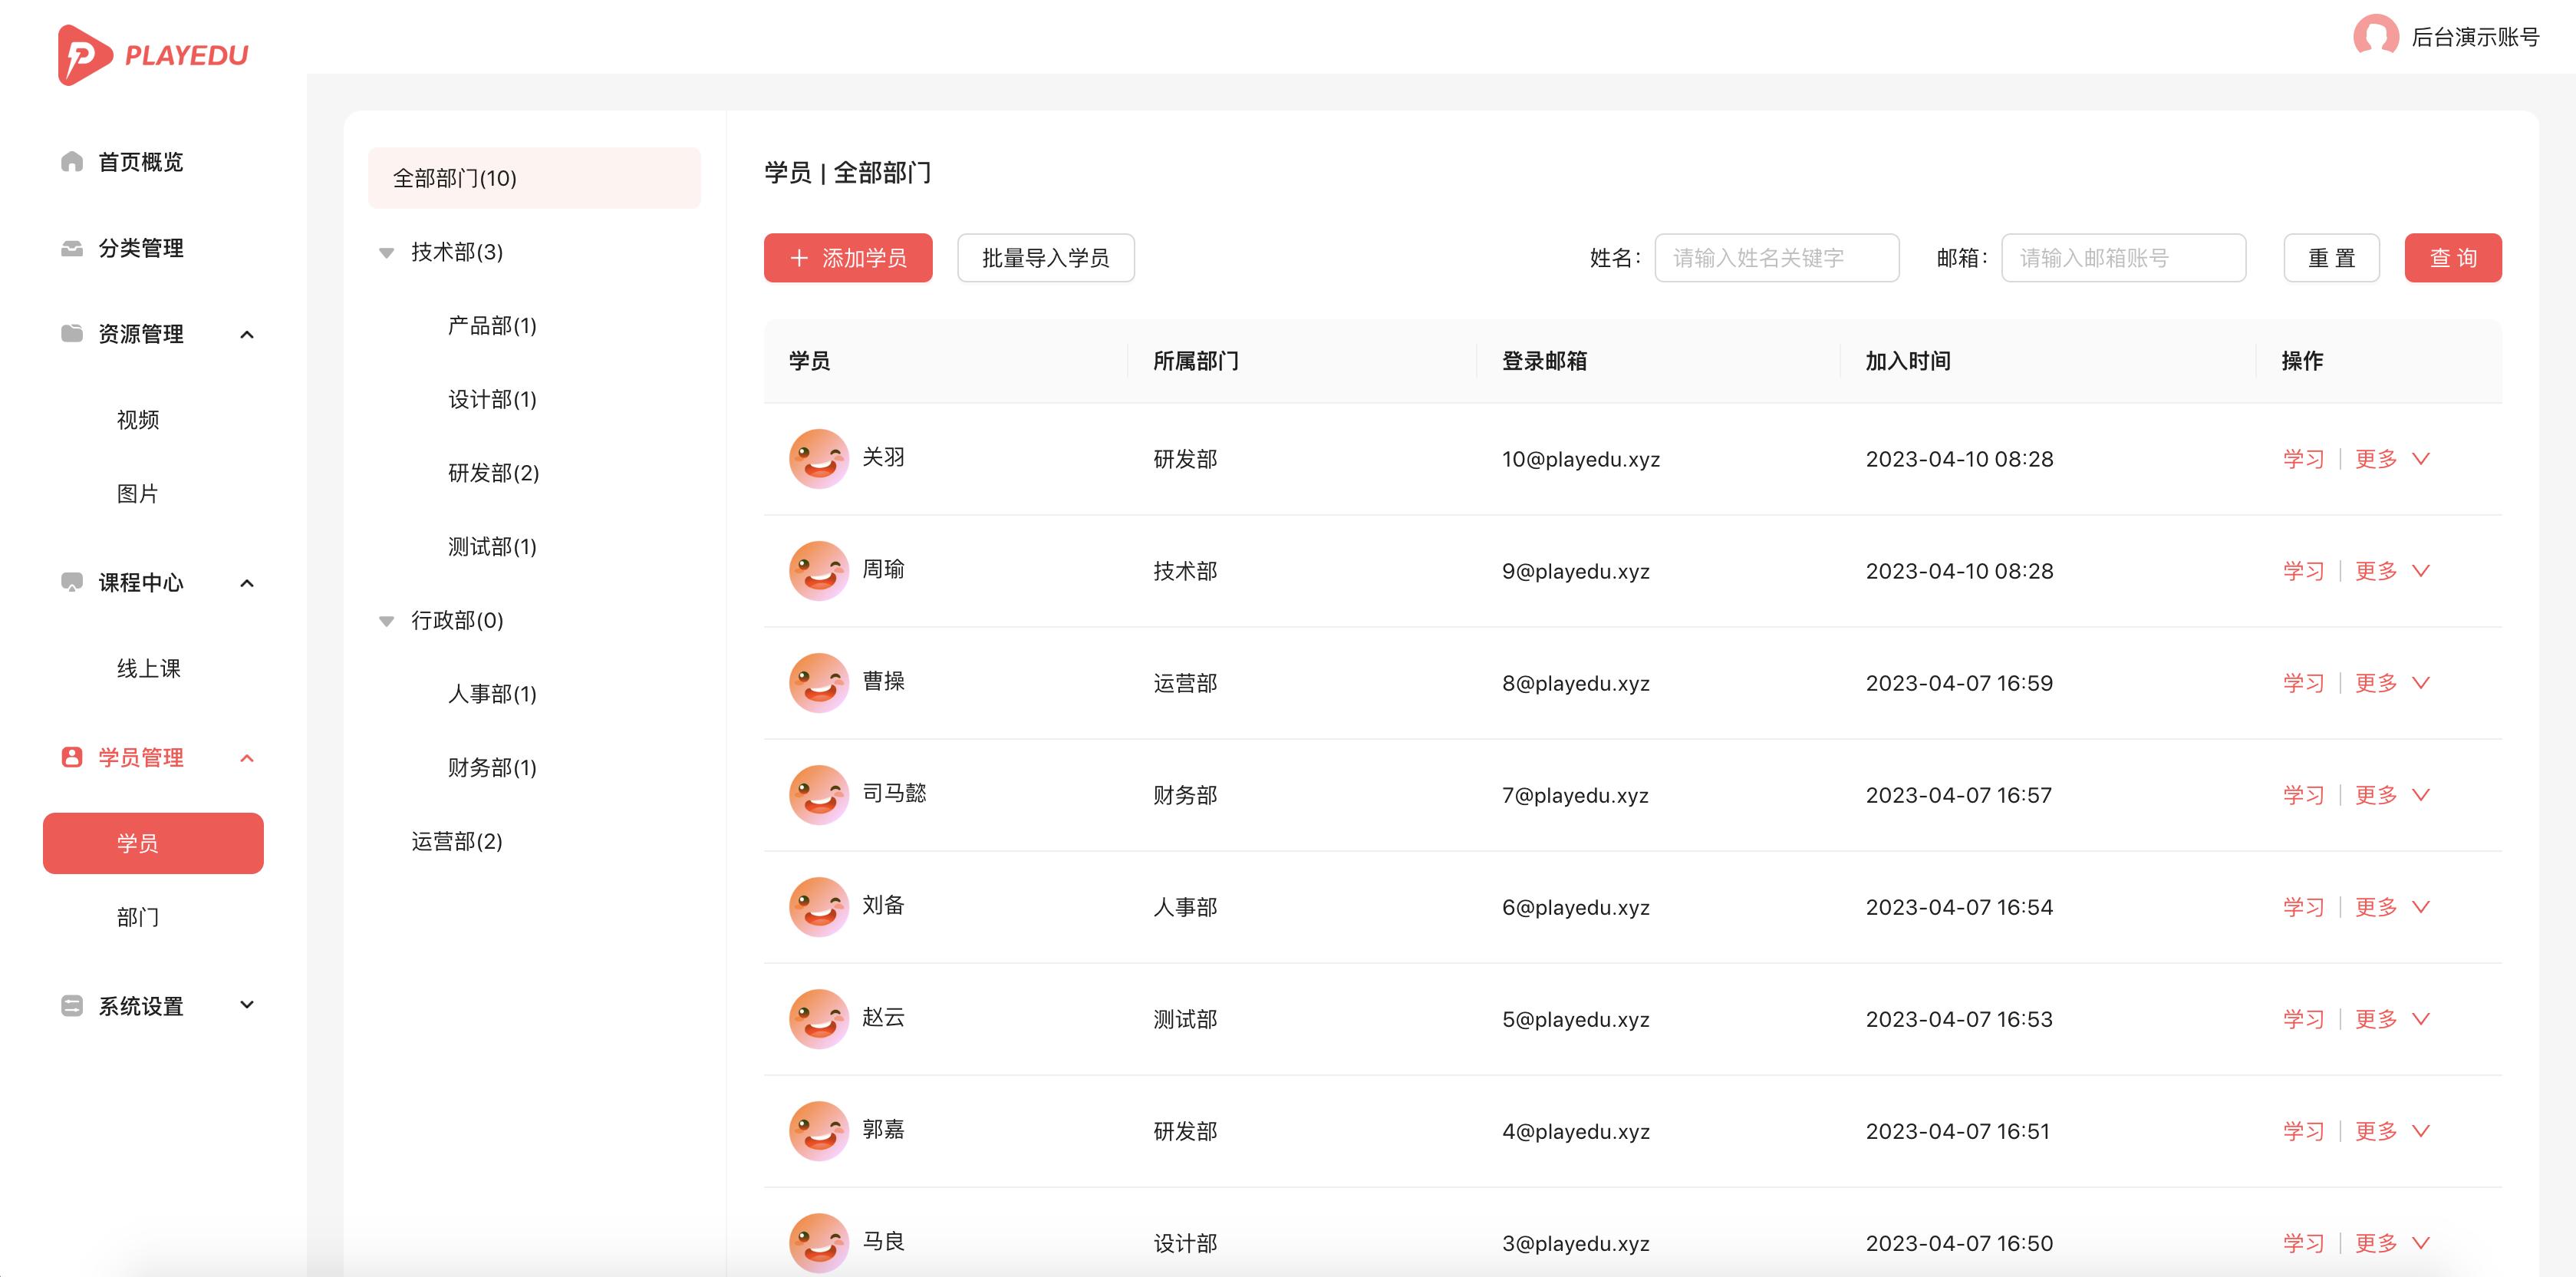Screen dimensions: 2576x1277
Task: Collapse the 技术部 department tree branch
Action: tap(387, 252)
